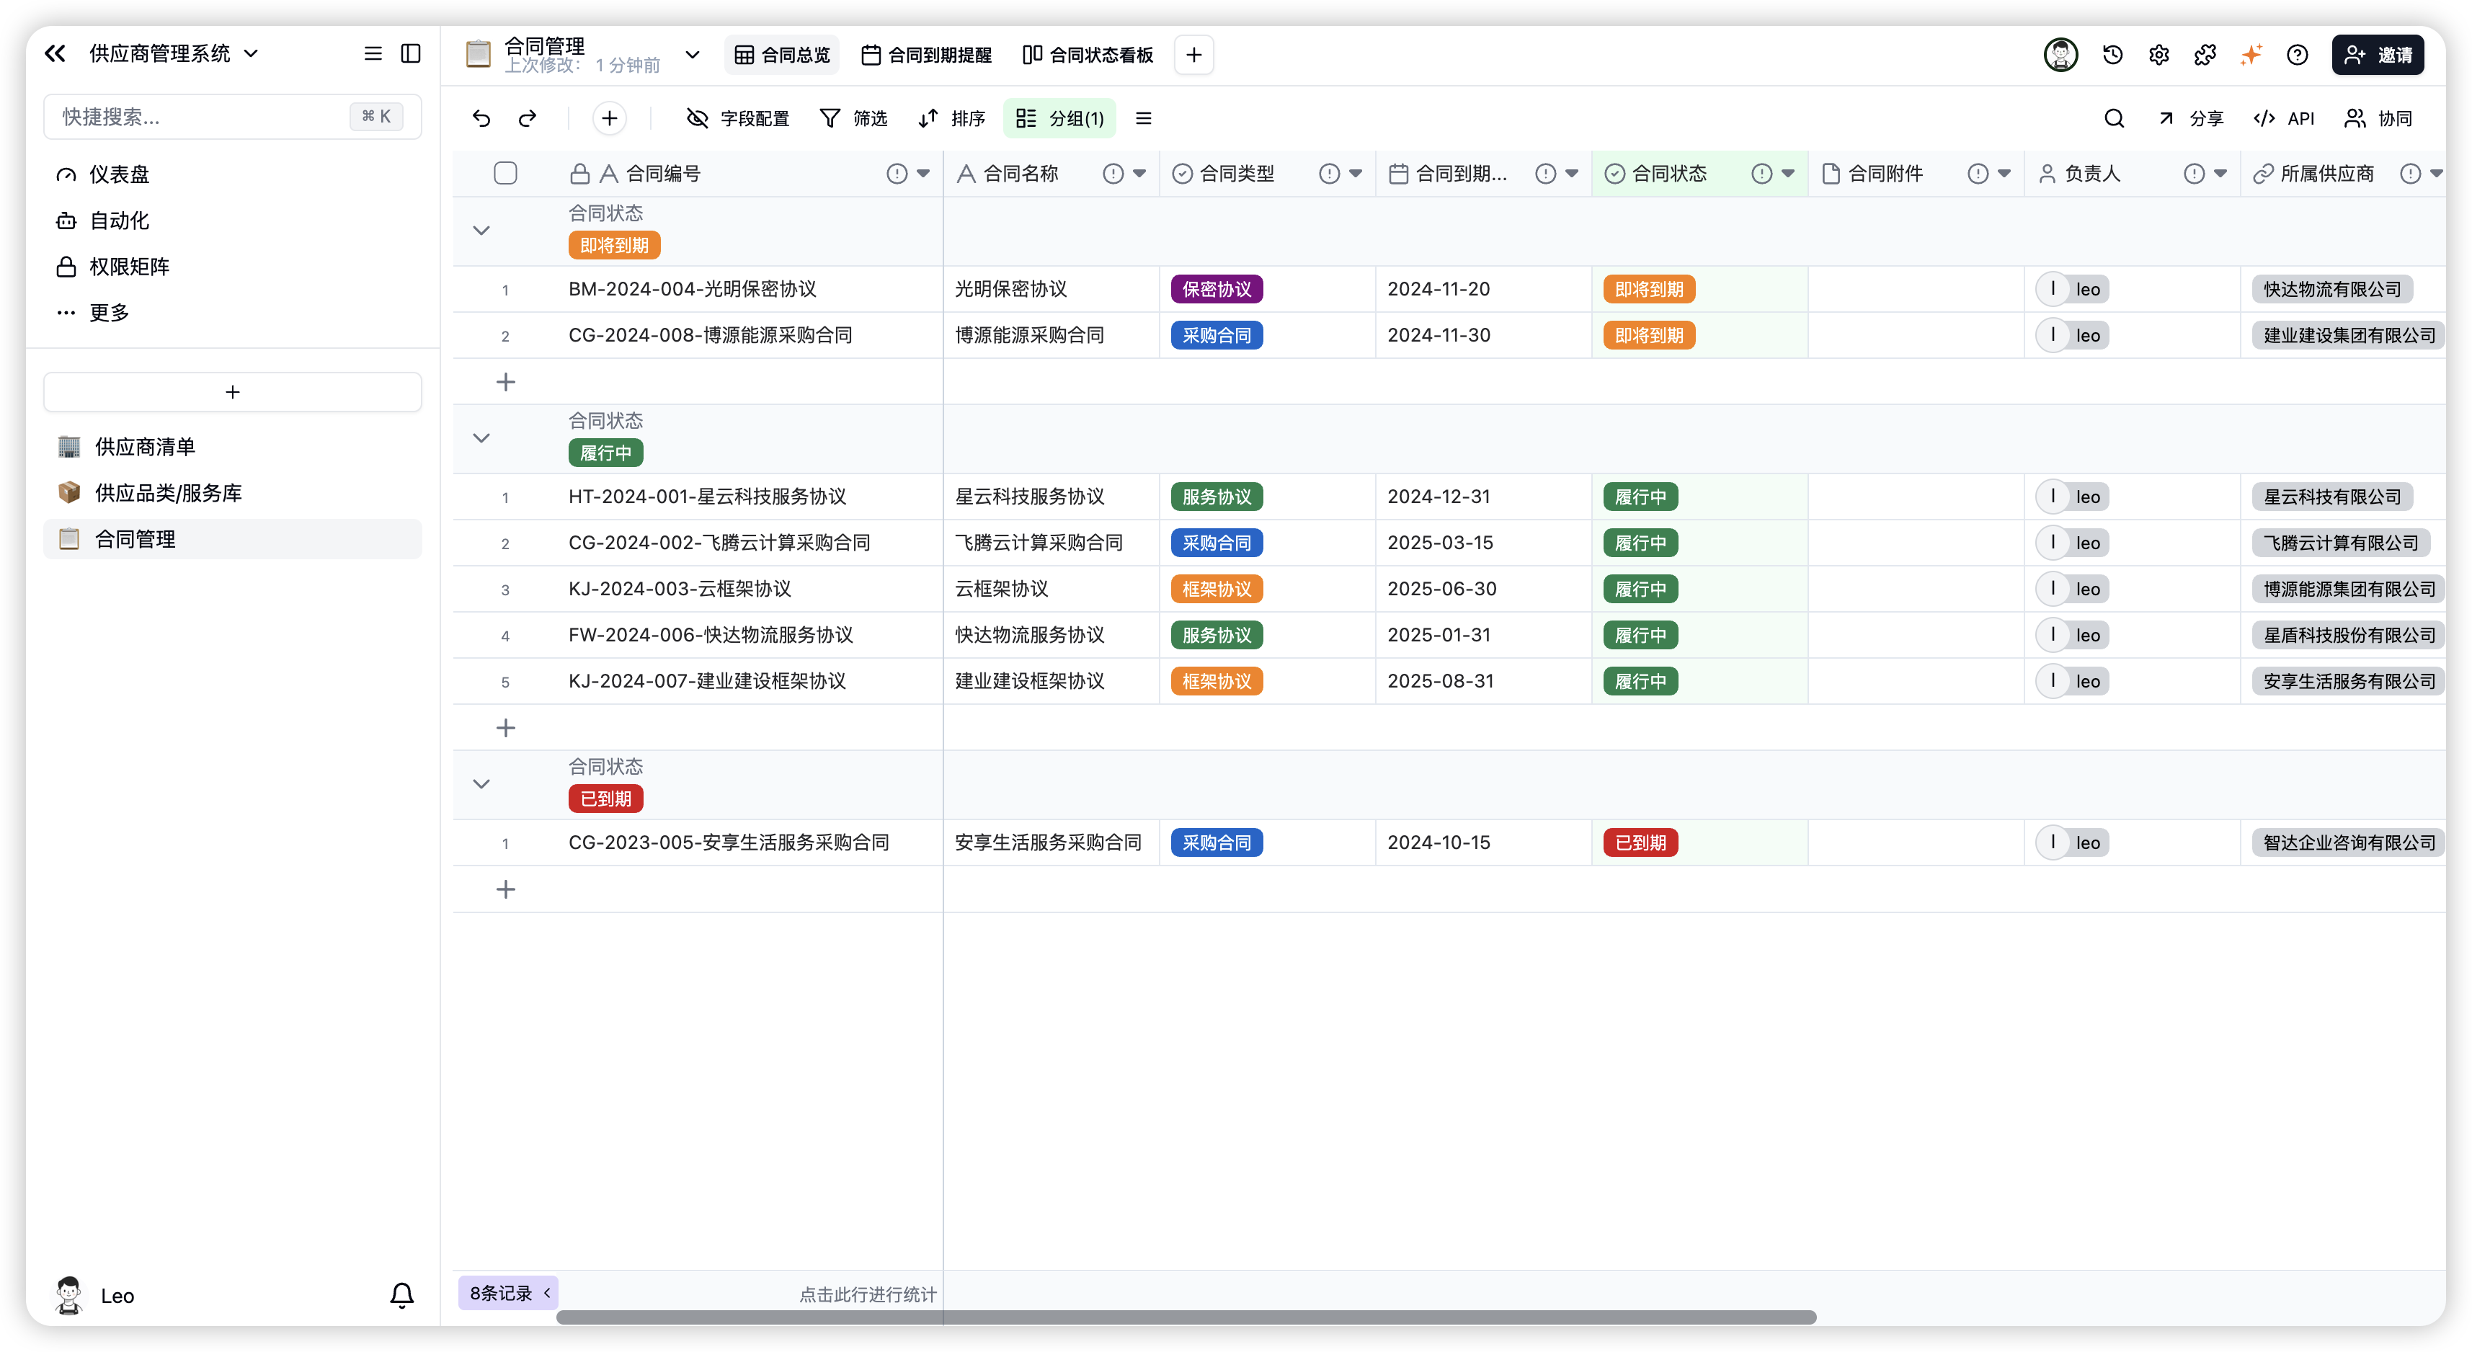Image resolution: width=2472 pixels, height=1352 pixels.
Task: Add a new view with plus tab button
Action: tap(1193, 55)
